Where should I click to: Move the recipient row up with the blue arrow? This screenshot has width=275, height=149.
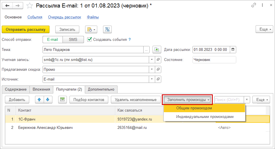pos(39,100)
